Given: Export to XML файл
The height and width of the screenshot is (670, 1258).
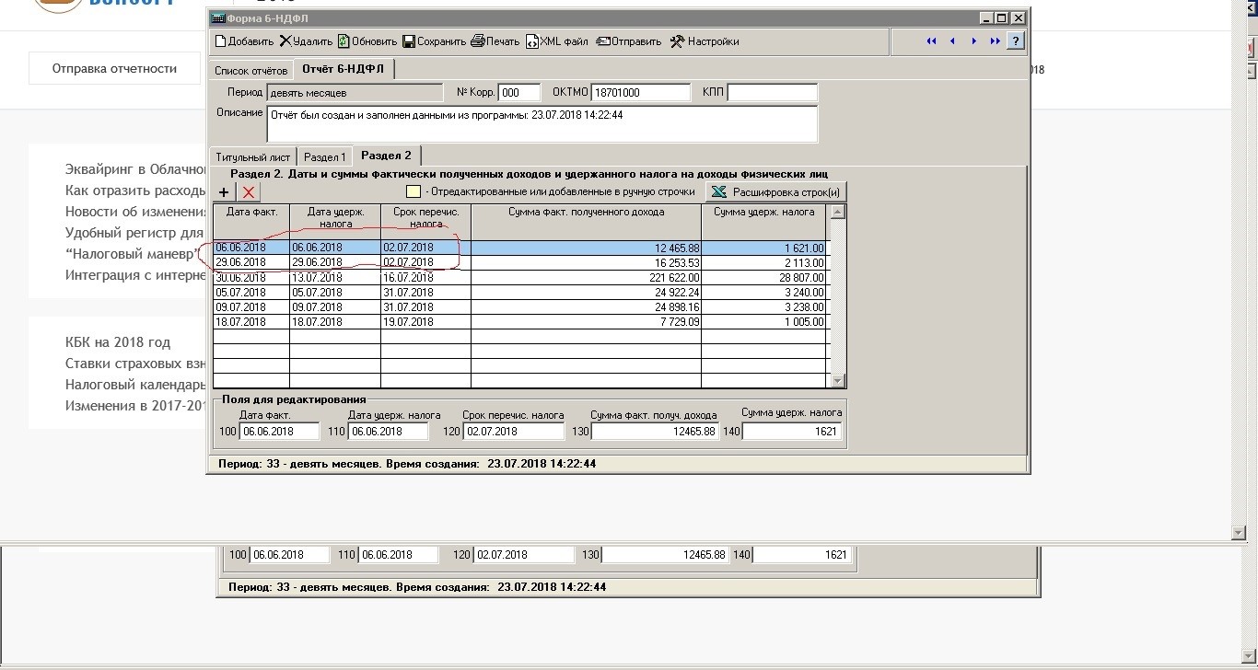Looking at the screenshot, I should [x=557, y=41].
